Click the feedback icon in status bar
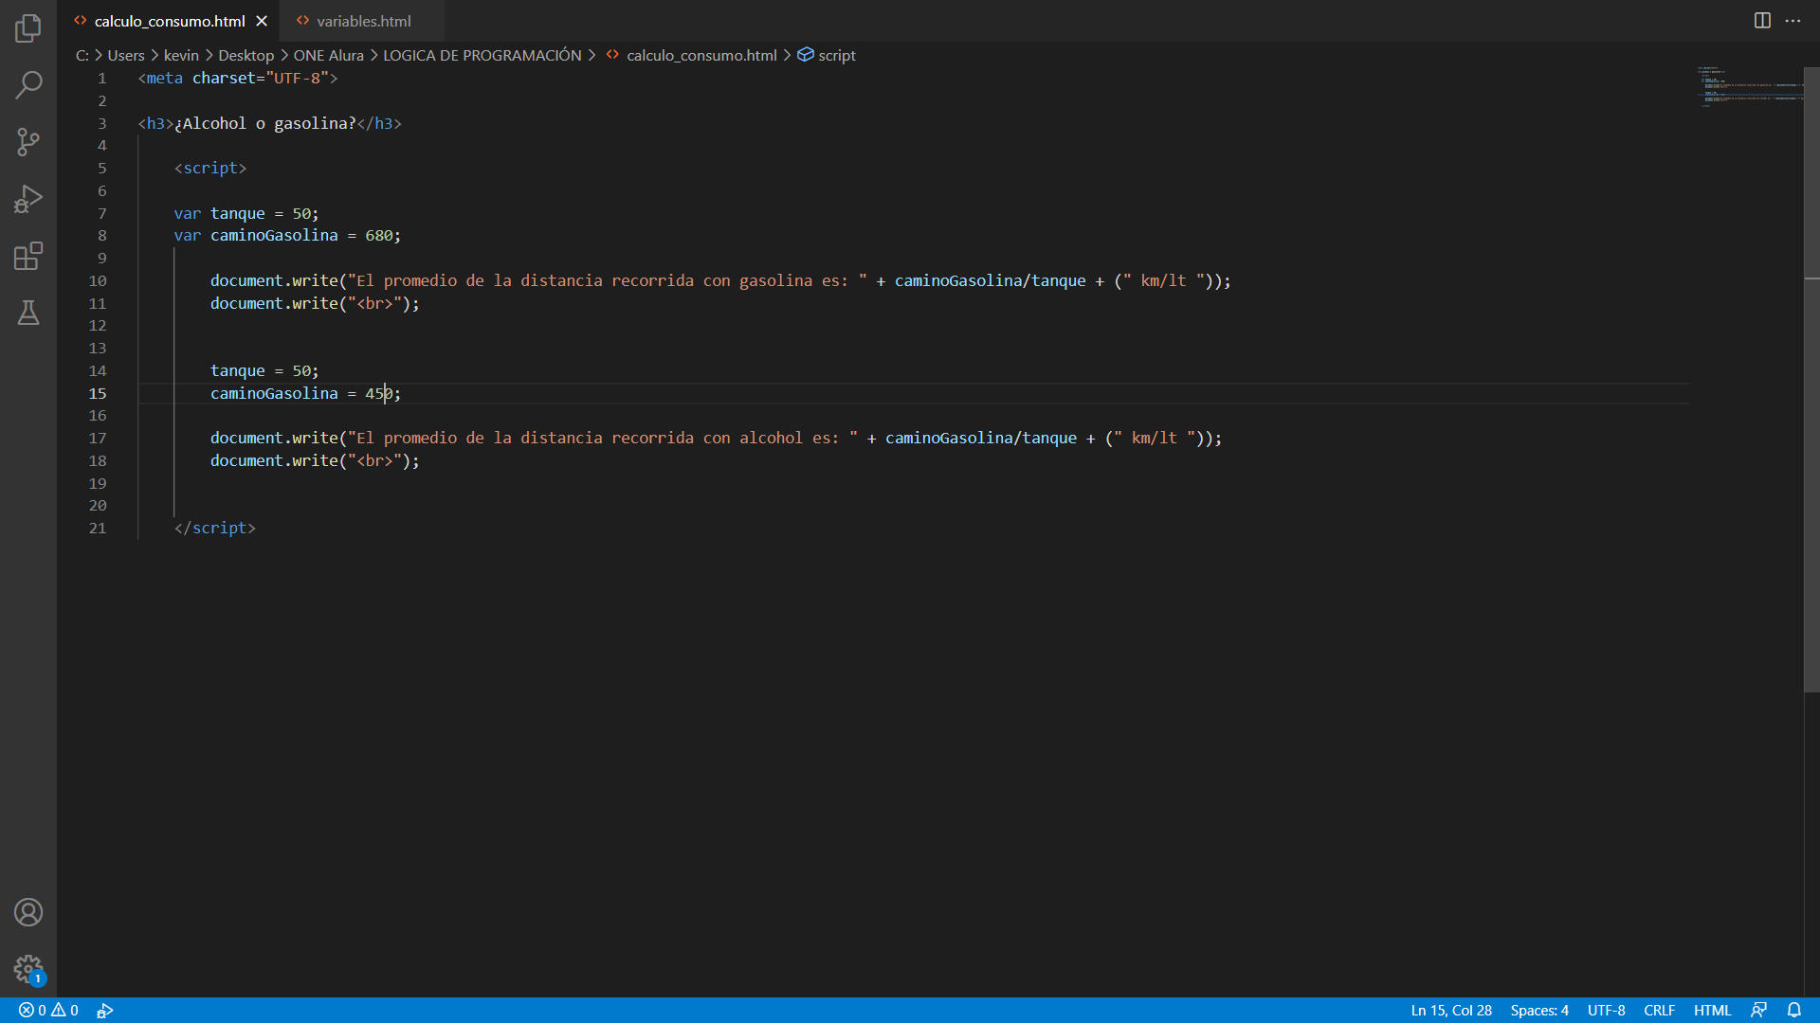Image resolution: width=1820 pixels, height=1023 pixels. coord(1758,1010)
